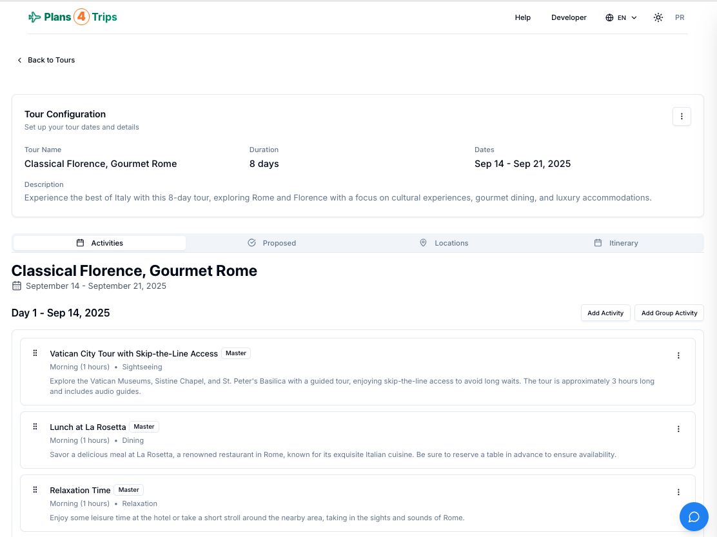Switch to the Proposed tab

tap(272, 243)
